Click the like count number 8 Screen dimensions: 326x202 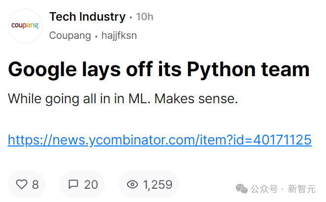coord(35,185)
